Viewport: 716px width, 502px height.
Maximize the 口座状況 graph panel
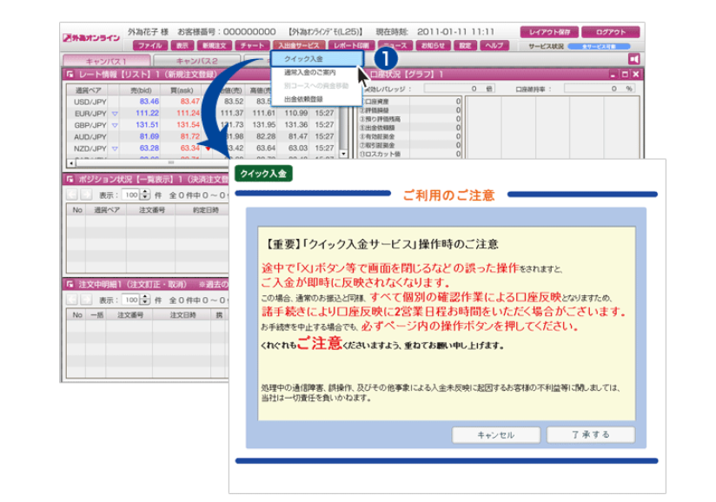pos(624,76)
